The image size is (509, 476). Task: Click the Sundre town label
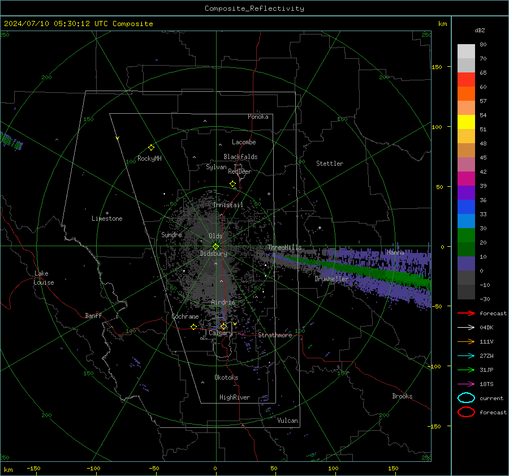click(171, 234)
